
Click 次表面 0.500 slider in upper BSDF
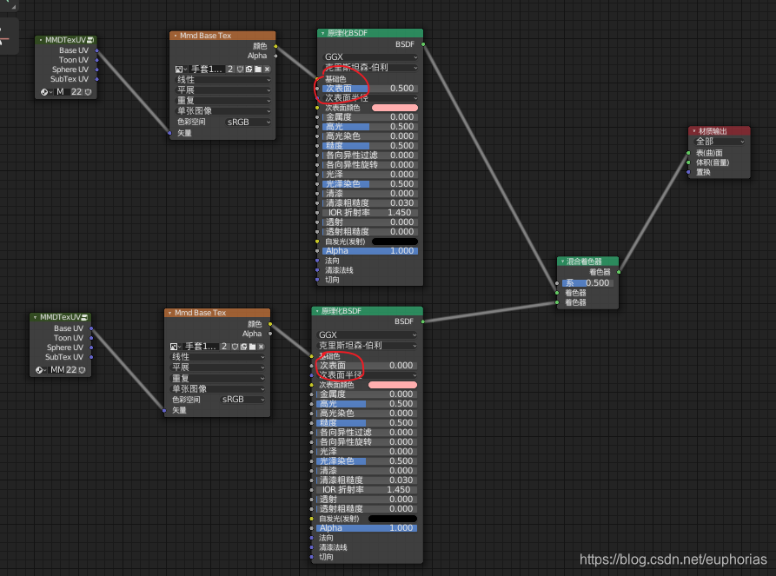point(370,89)
